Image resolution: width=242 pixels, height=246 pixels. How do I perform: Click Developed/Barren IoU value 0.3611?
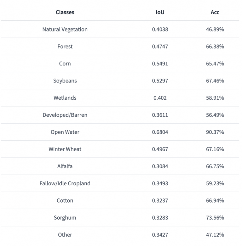point(160,115)
